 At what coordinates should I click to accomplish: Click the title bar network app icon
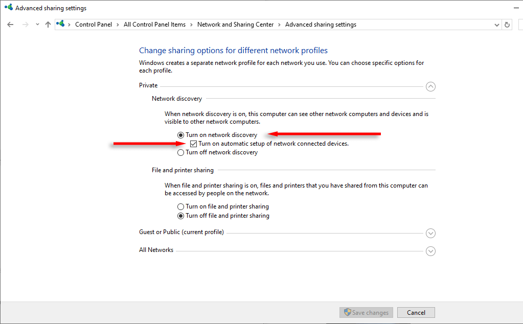[8, 8]
